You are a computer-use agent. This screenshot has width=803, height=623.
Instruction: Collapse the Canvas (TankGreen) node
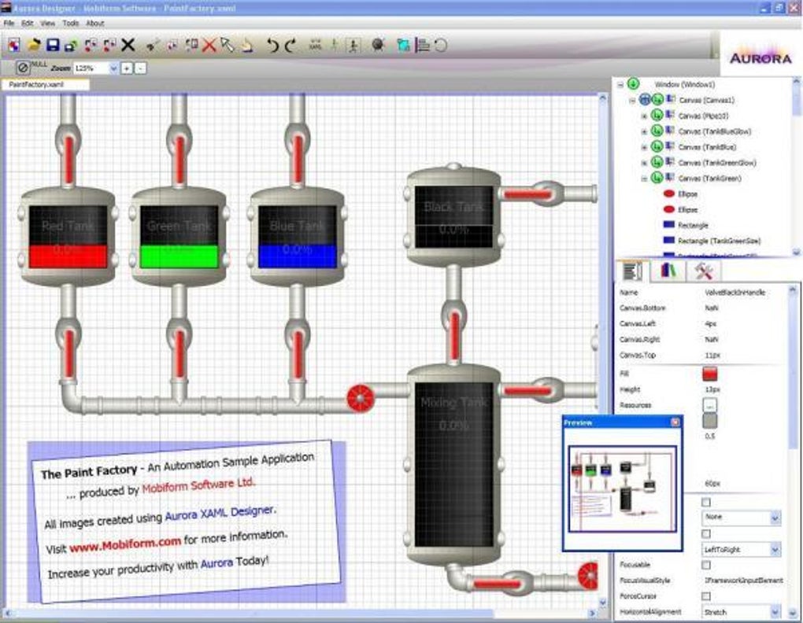coord(644,179)
